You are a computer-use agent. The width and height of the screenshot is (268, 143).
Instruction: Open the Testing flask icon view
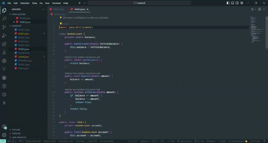click(4, 52)
